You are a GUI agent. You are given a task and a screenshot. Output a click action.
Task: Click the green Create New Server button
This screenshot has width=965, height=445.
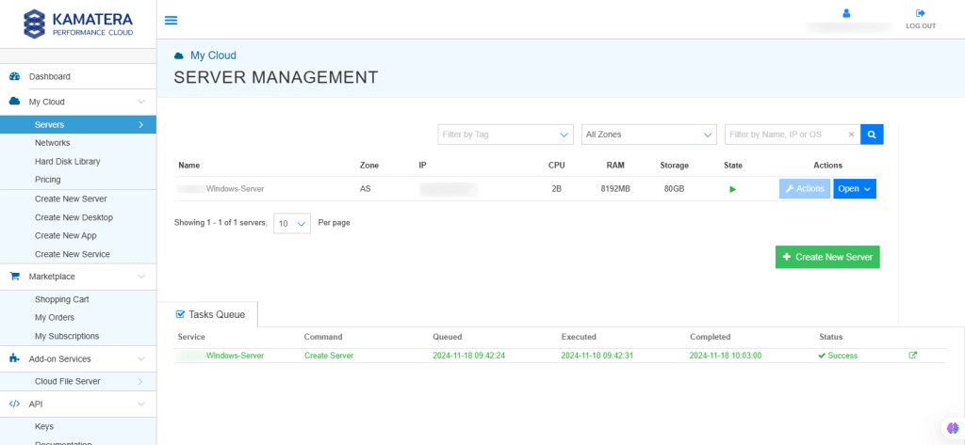pos(826,257)
